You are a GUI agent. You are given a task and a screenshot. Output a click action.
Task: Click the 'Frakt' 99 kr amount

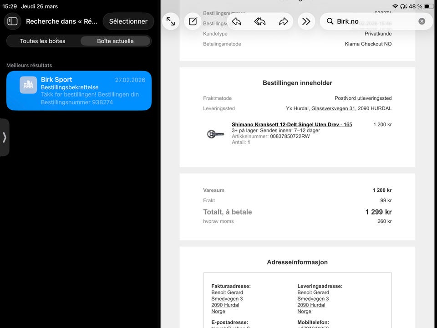point(386,200)
